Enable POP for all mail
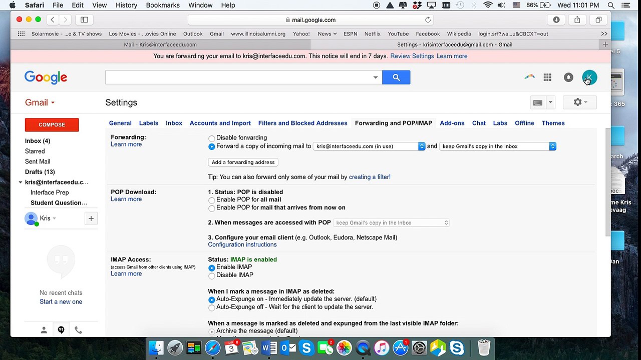The image size is (641, 360). tap(211, 200)
